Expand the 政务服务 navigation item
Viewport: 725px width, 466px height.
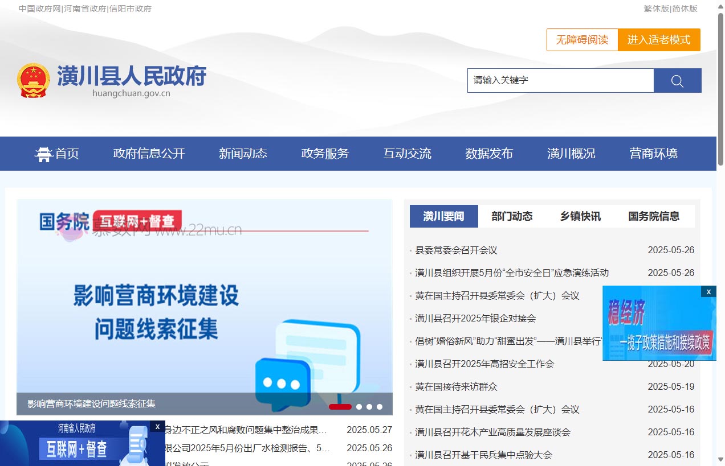tap(325, 154)
